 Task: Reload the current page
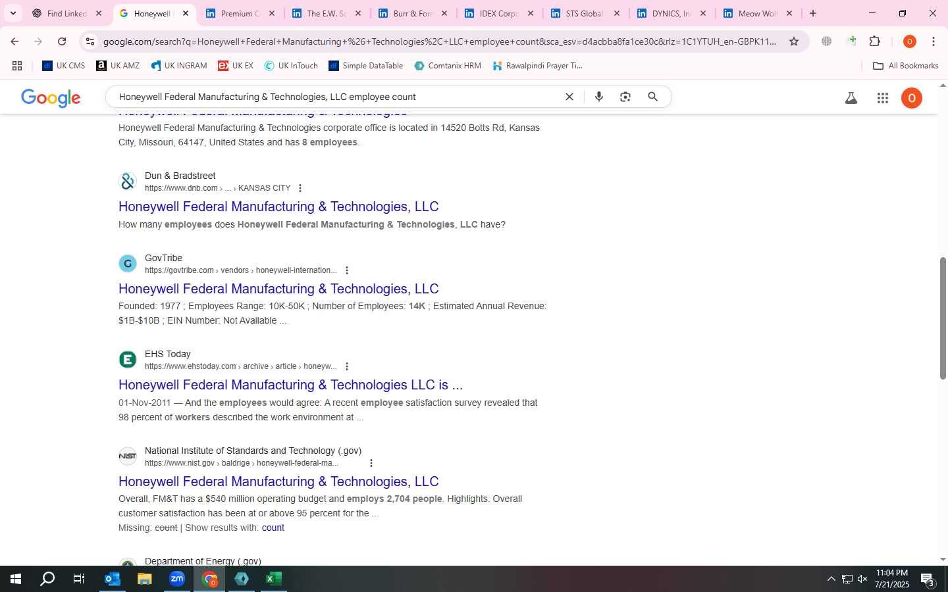[62, 41]
